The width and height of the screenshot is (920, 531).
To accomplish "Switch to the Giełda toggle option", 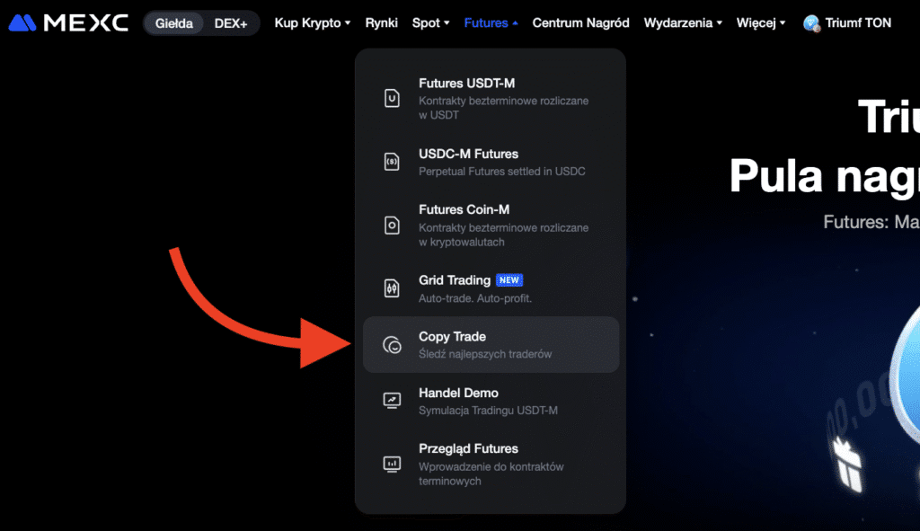I will [x=173, y=23].
